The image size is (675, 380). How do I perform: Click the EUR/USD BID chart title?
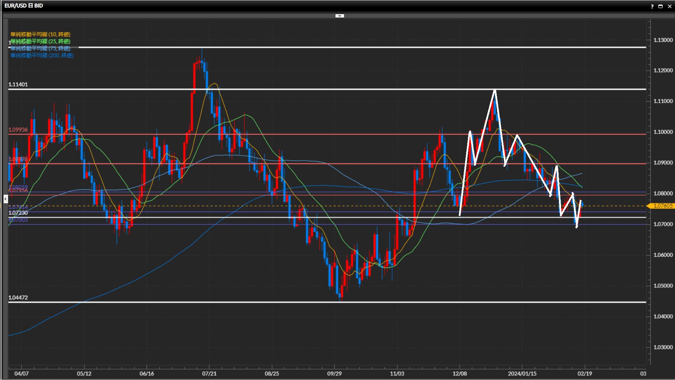(24, 6)
